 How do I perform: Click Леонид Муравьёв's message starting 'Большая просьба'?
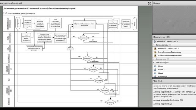click(175, 94)
